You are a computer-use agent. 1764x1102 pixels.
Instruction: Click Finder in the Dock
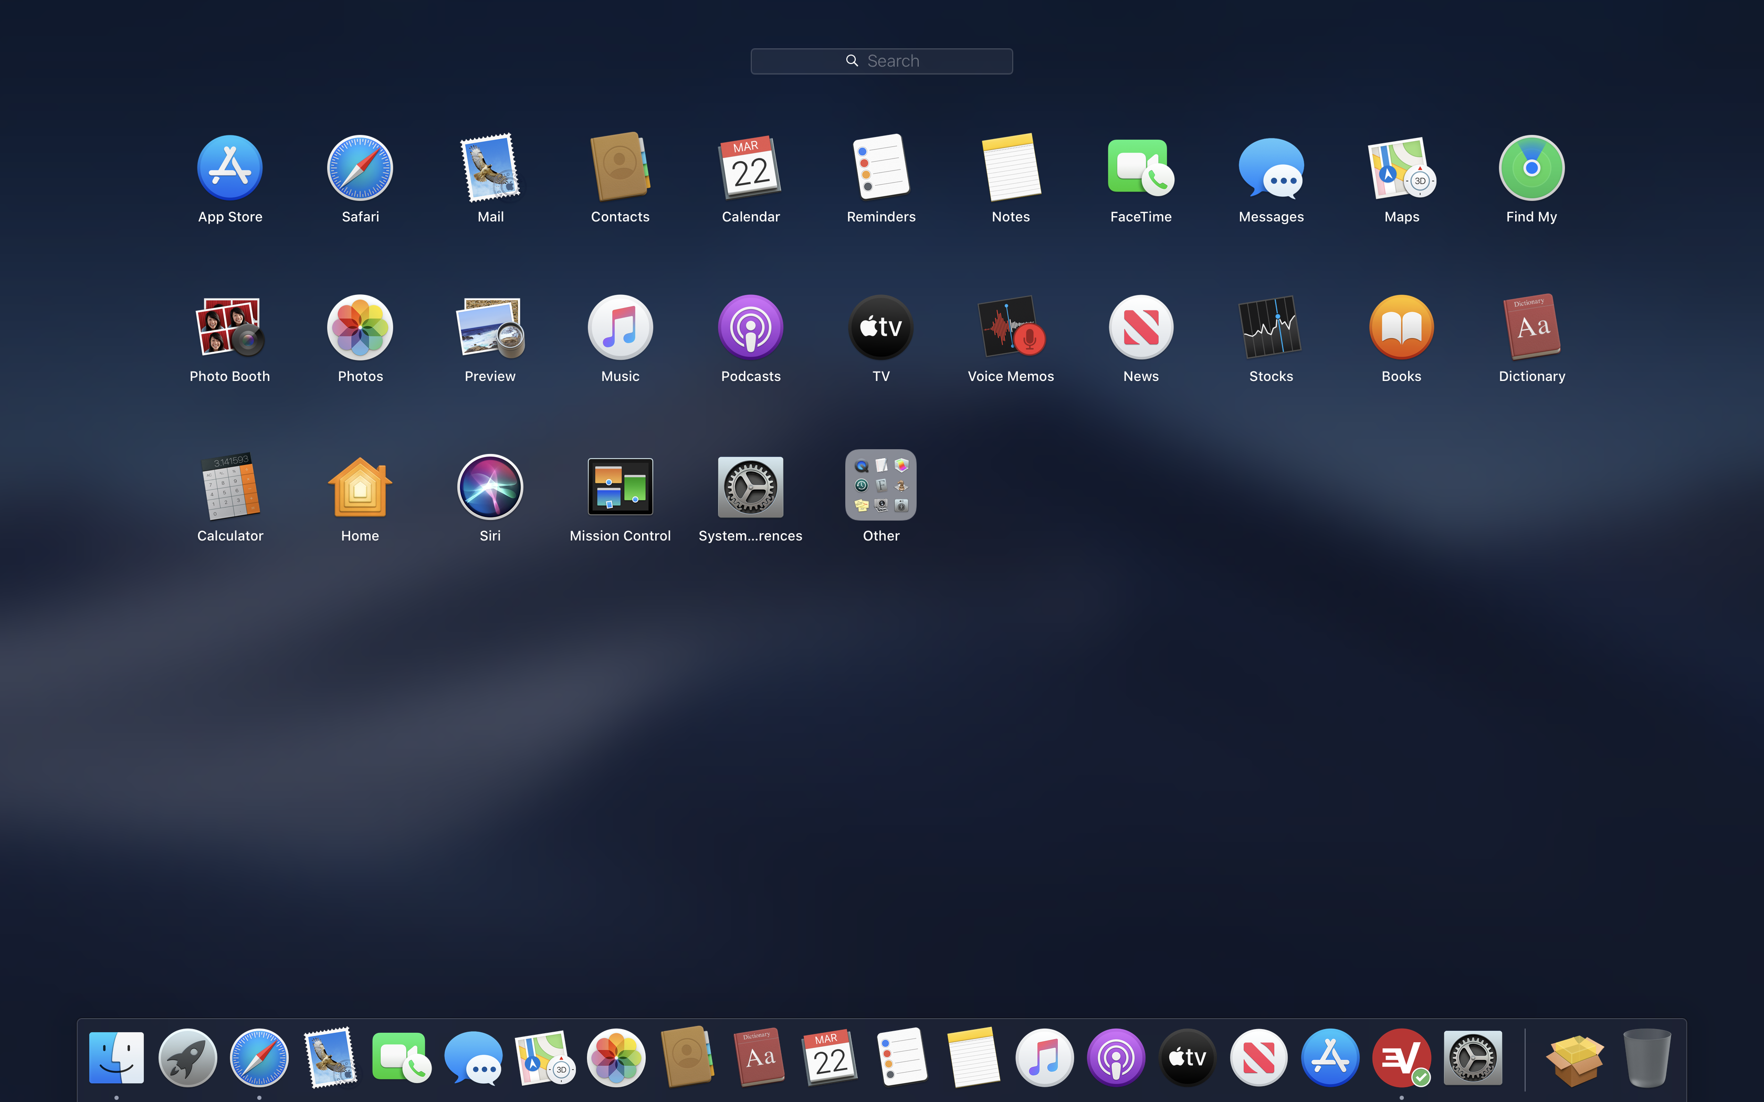(x=117, y=1057)
